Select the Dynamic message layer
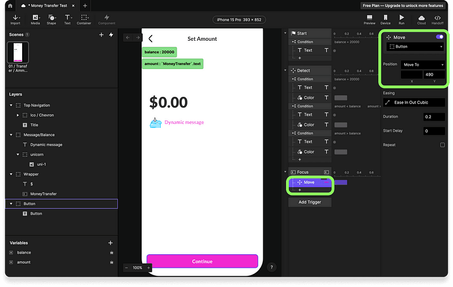The width and height of the screenshot is (453, 287). pos(62,145)
